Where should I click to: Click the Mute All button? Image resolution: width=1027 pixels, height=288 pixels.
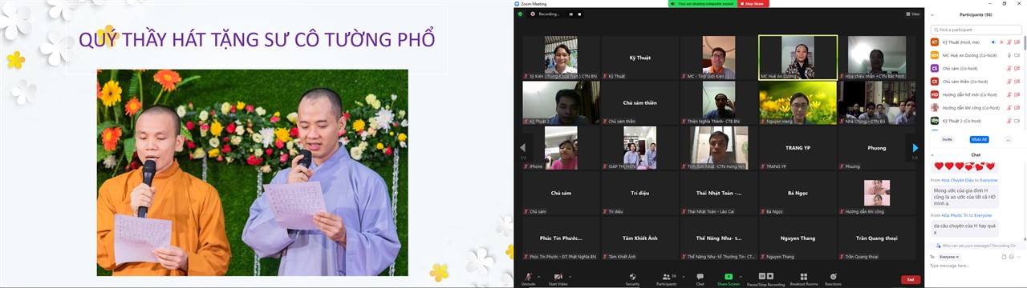coord(979,139)
